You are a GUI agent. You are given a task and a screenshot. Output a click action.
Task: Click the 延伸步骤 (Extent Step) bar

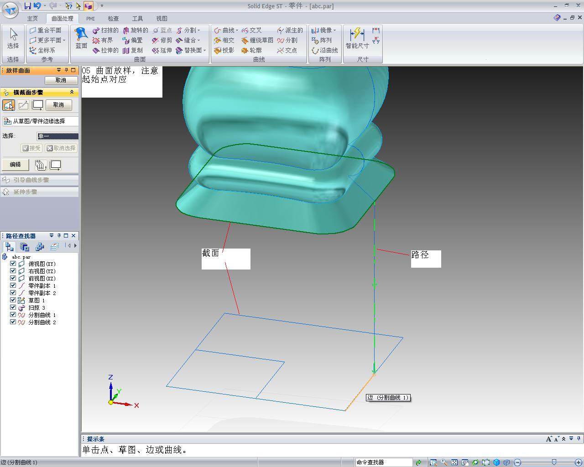click(x=39, y=192)
